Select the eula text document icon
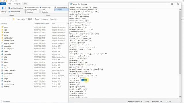This screenshot has height=103, width=184. pyautogui.click(x=2, y=57)
